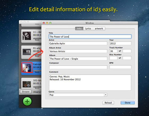Select the Gabrielle track album artwork
This screenshot has height=116, width=149.
(27, 68)
